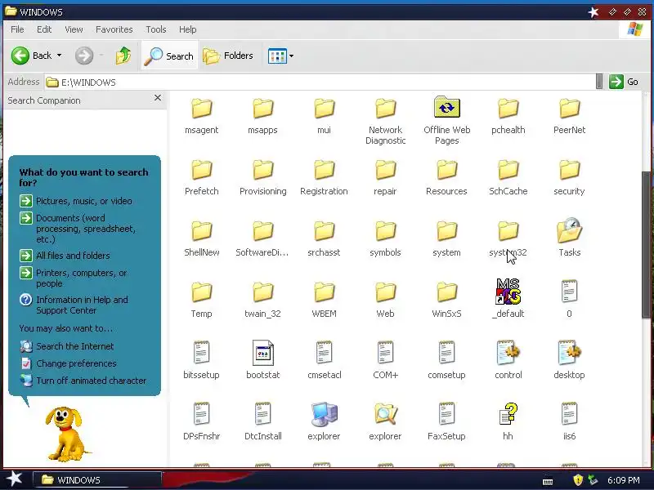
Task: Click the Windows flag logo in toolbar
Action: (635, 29)
